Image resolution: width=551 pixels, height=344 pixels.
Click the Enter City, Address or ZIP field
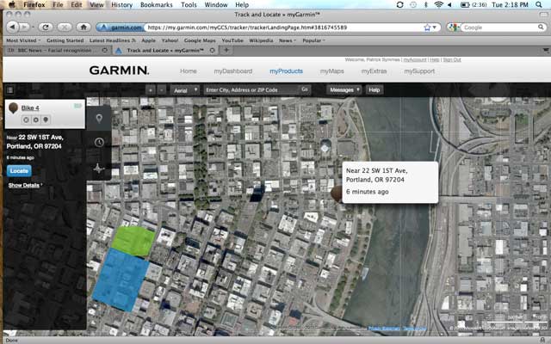(252, 89)
